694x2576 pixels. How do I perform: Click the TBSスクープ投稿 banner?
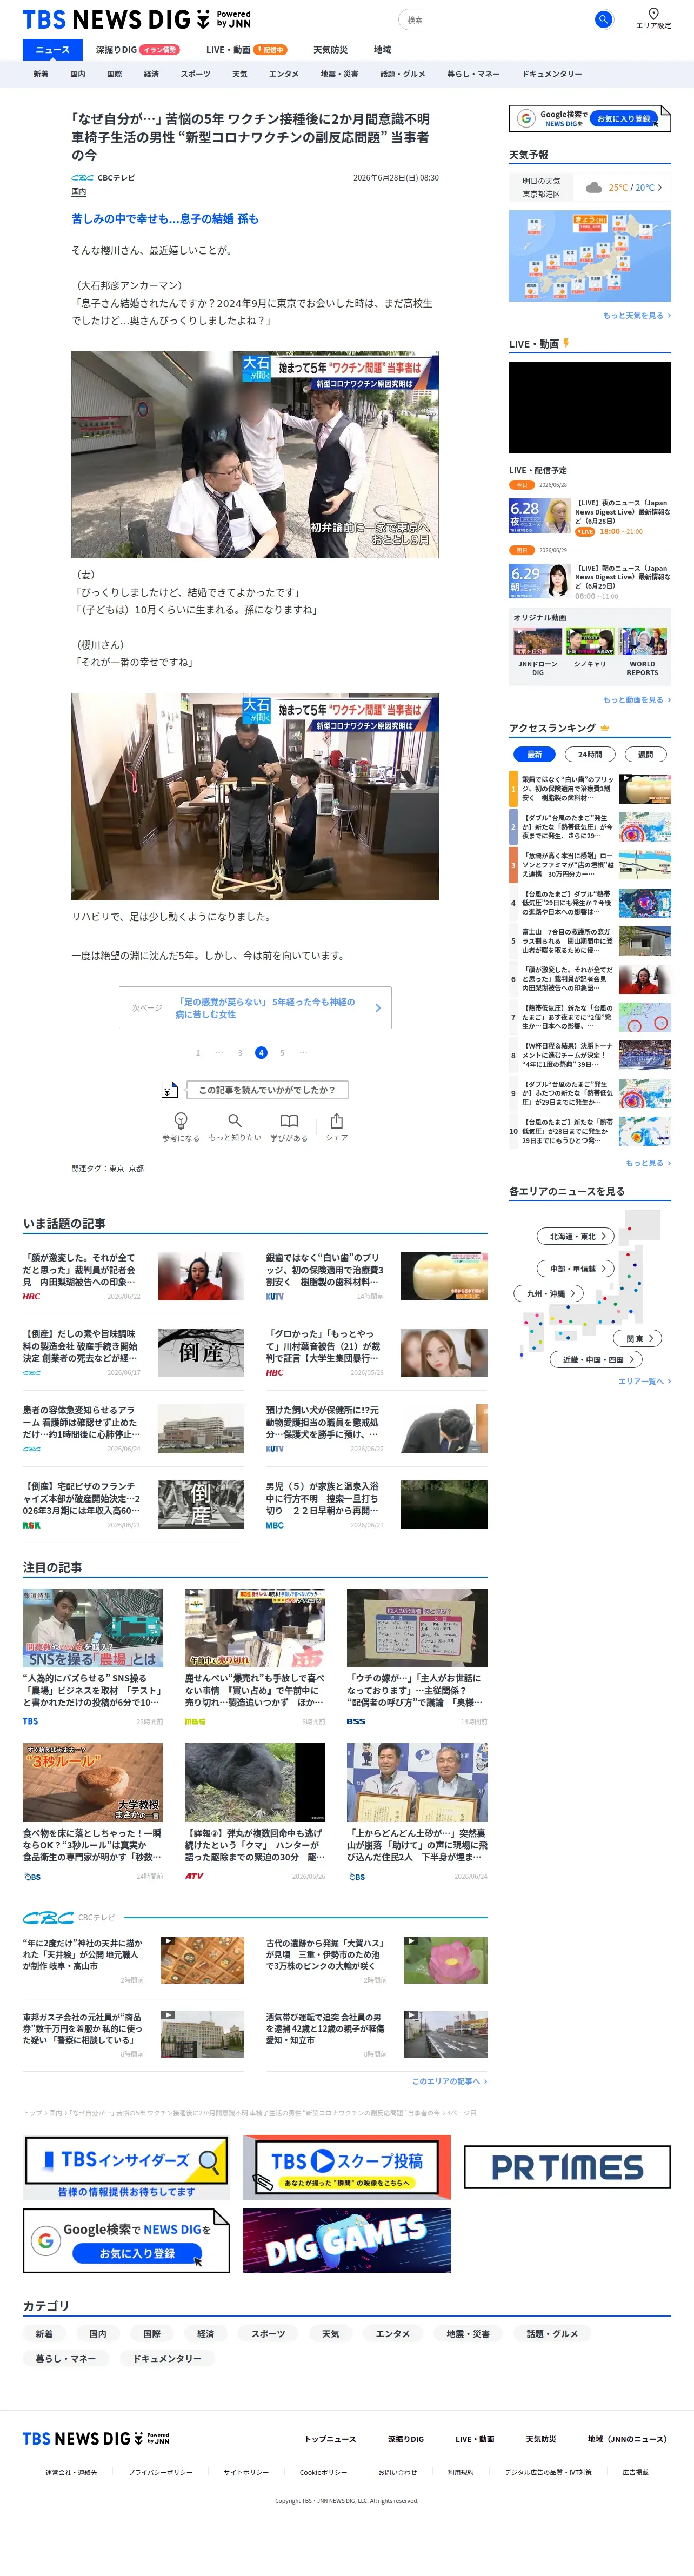pyautogui.click(x=347, y=2167)
